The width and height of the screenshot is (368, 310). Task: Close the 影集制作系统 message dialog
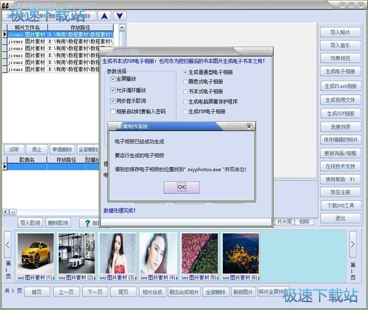pyautogui.click(x=249, y=127)
